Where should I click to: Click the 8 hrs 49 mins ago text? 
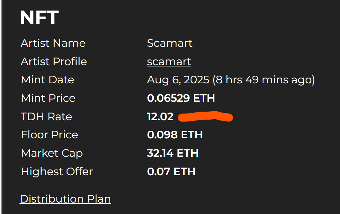[x=264, y=80]
